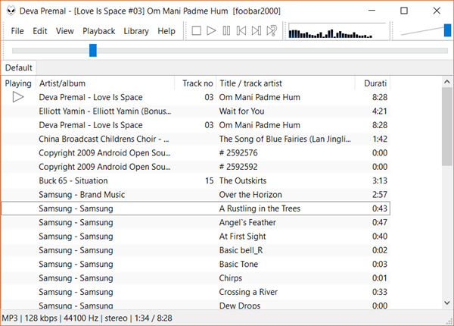Maximize the foobar2000 window
This screenshot has height=326, width=454.
tap(404, 11)
